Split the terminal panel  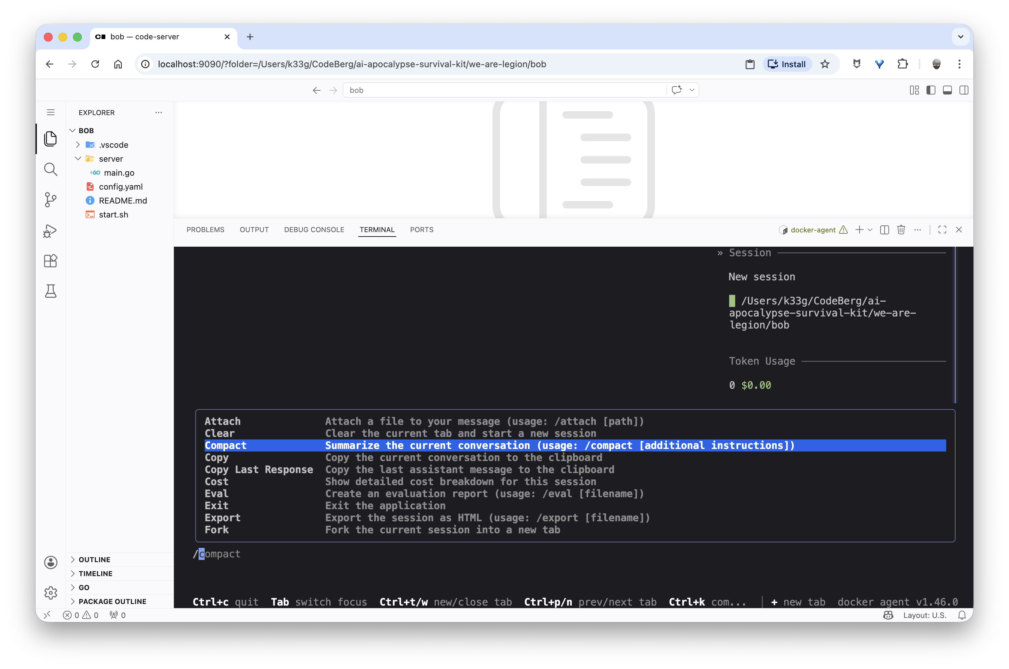click(884, 230)
